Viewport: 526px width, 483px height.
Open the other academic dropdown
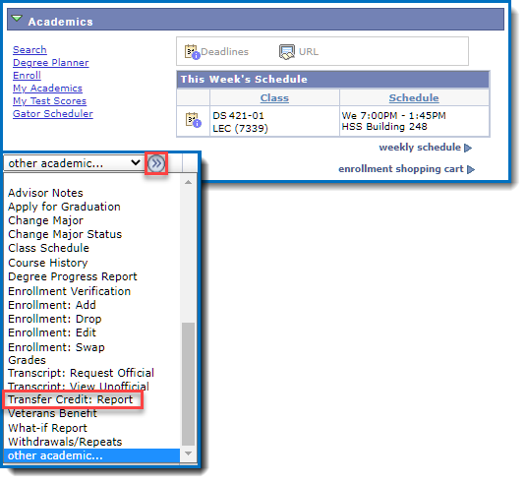[74, 163]
